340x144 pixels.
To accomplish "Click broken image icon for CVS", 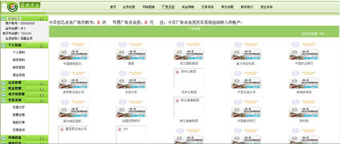I will pos(120,129).
